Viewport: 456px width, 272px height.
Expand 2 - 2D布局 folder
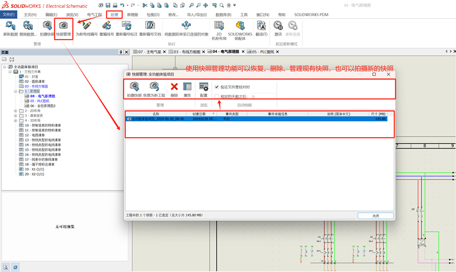coord(15,111)
